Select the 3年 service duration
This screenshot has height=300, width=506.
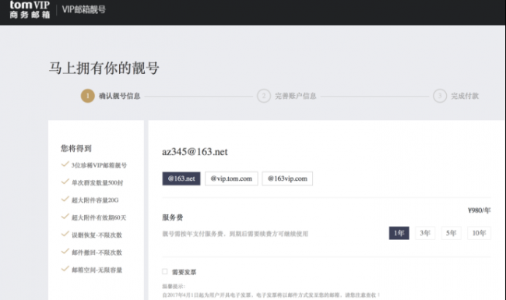pos(425,233)
